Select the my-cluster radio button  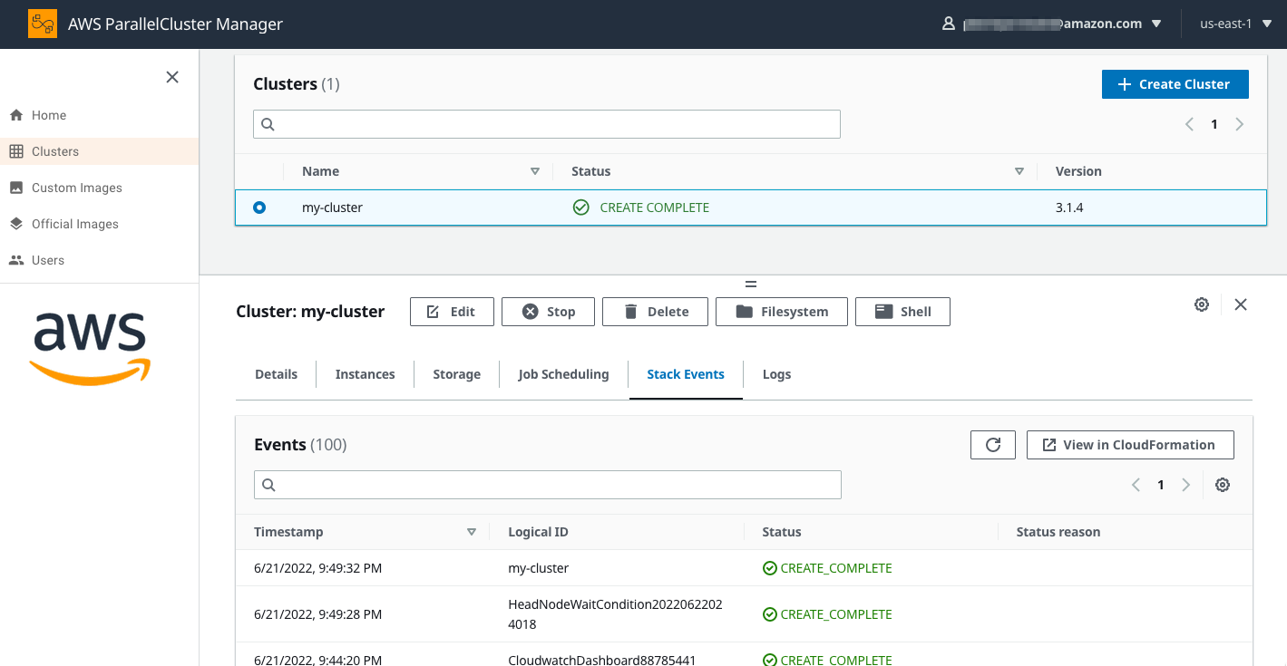click(259, 208)
